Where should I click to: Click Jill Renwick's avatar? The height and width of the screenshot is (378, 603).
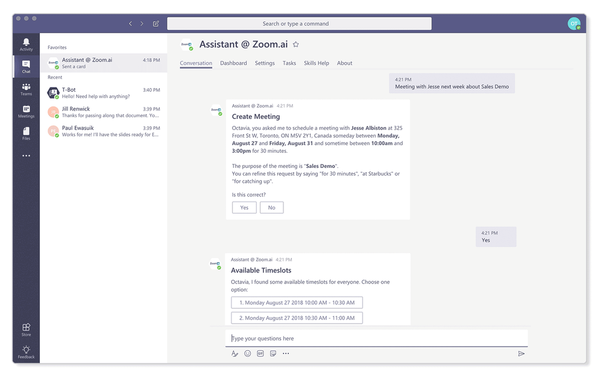53,112
